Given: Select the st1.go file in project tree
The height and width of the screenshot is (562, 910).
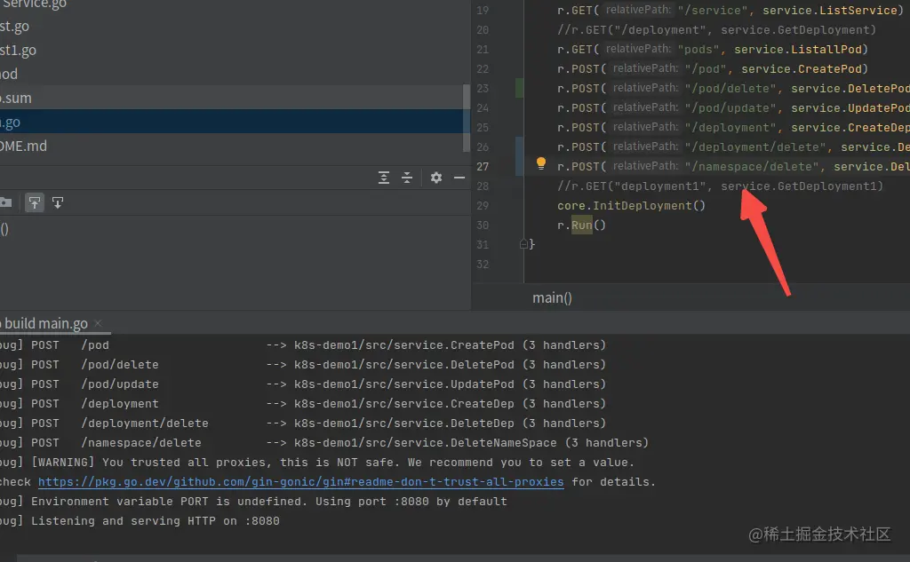Looking at the screenshot, I should tap(18, 51).
